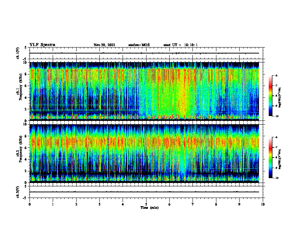Click the "-8" label on ch.2 colorbar

pos(276,158)
